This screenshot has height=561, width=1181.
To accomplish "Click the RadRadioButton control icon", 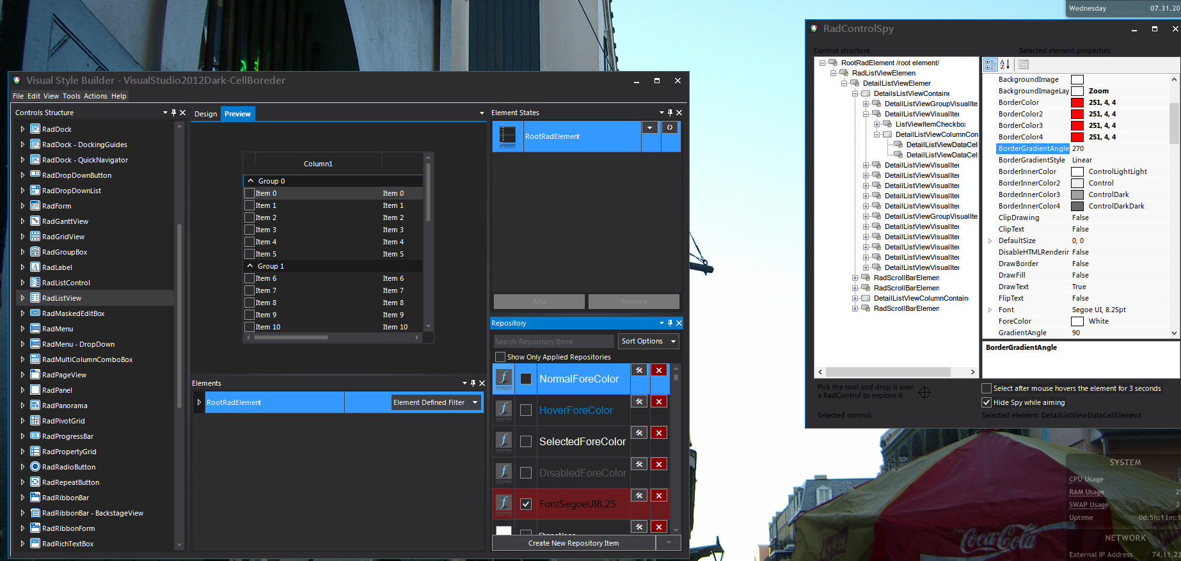I will 35,467.
